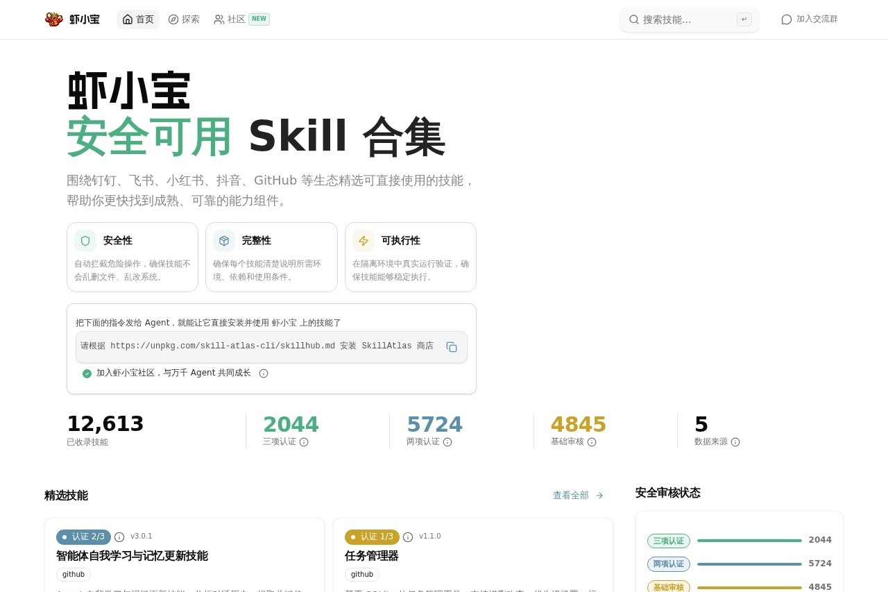Viewport: 888px width, 592px height.
Task: Click the info icon beside 数据来源
Action: (735, 442)
